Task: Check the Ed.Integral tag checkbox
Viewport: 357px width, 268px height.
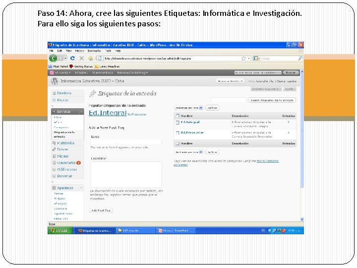Action: coord(178,123)
